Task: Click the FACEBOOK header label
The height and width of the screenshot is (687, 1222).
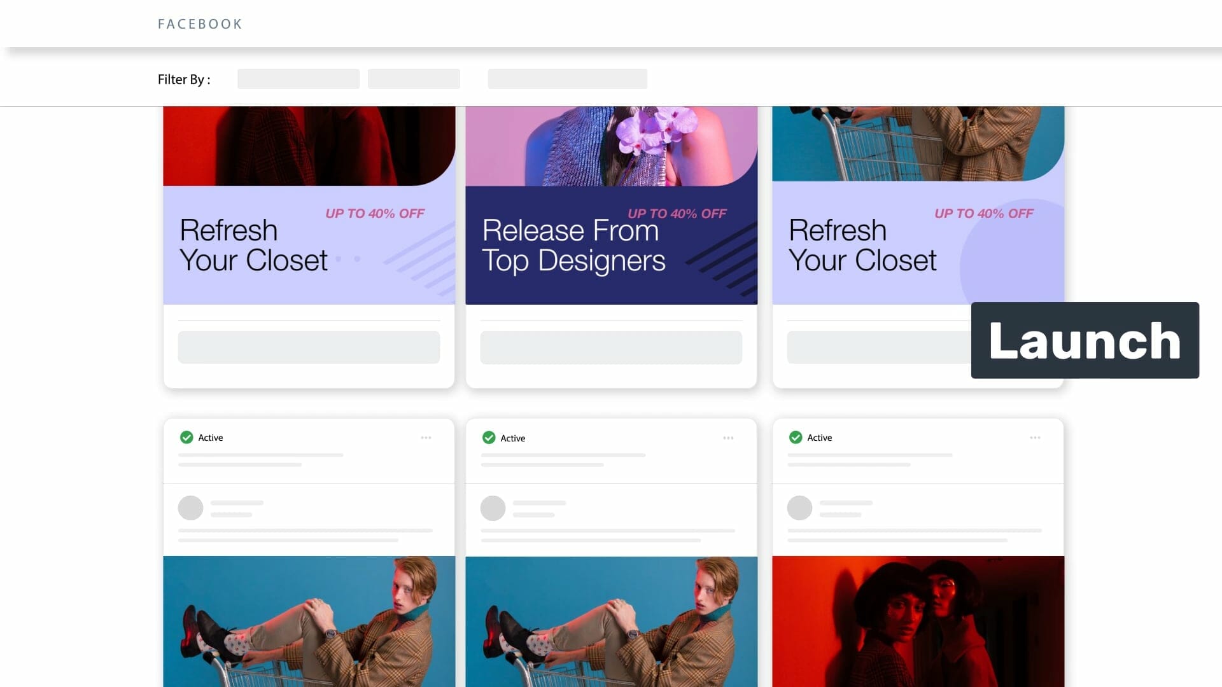Action: click(x=200, y=24)
